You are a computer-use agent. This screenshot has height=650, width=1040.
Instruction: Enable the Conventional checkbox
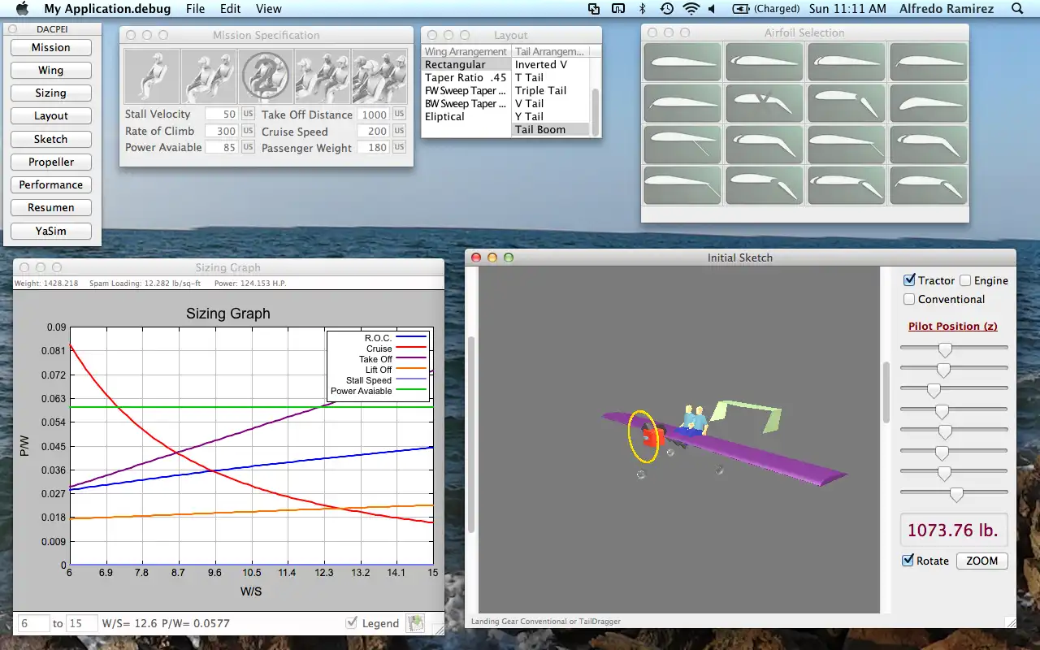coord(908,299)
